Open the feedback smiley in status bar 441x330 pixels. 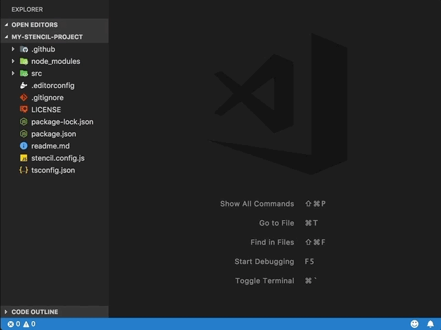click(x=414, y=324)
